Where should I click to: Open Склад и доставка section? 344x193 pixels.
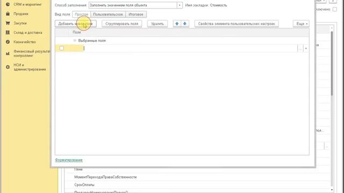[28, 33]
